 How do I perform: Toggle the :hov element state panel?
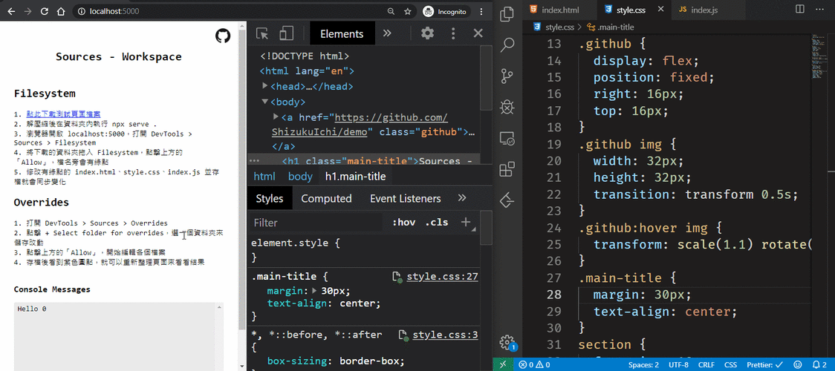[403, 223]
